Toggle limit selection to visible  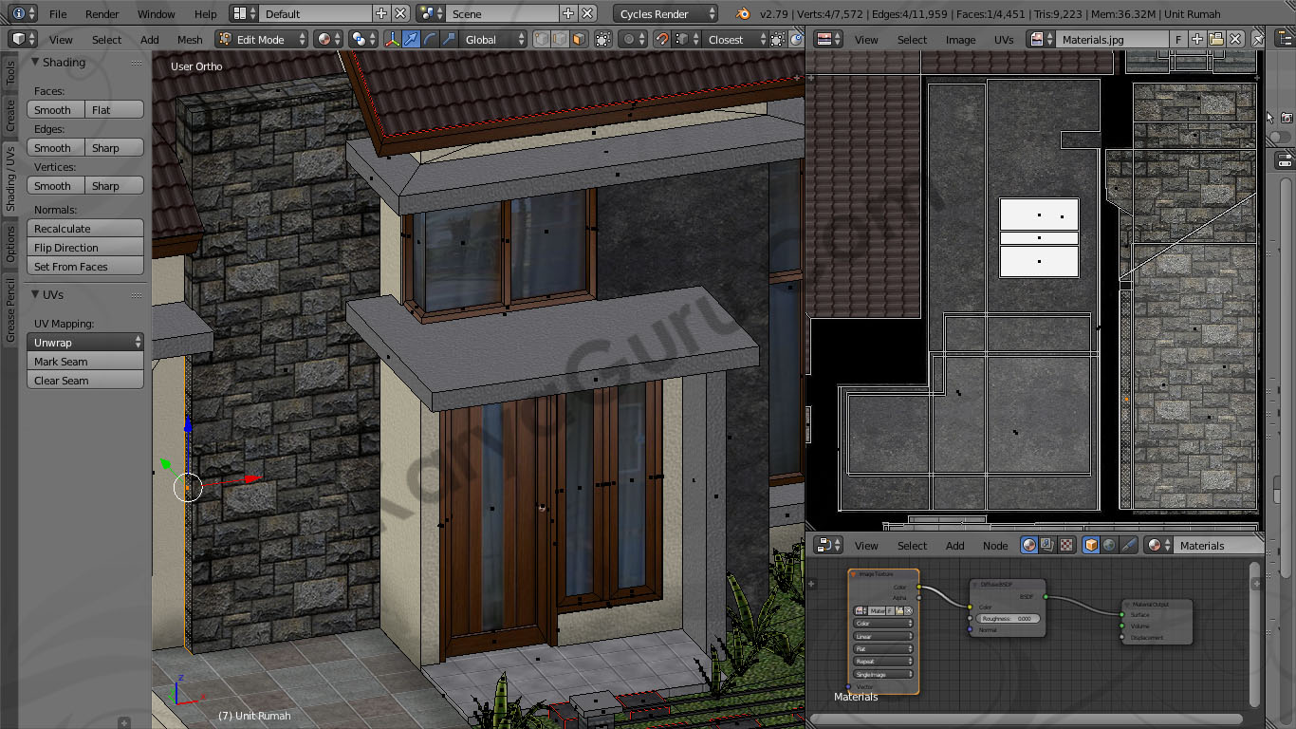point(603,40)
